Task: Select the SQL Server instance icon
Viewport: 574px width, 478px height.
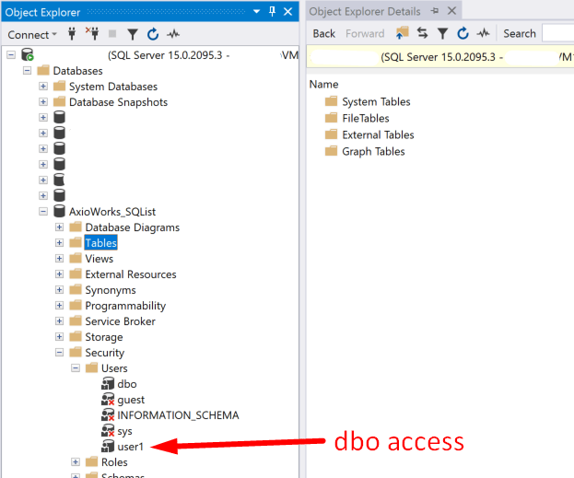Action: click(x=28, y=55)
